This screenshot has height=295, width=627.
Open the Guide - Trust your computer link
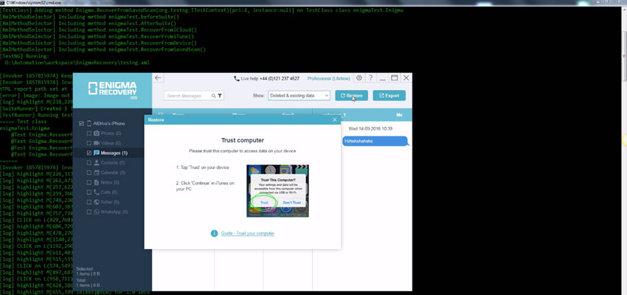(248, 233)
